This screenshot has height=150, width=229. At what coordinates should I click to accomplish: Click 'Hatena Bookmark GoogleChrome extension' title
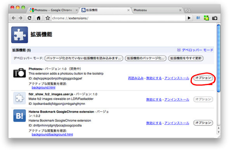61,112
